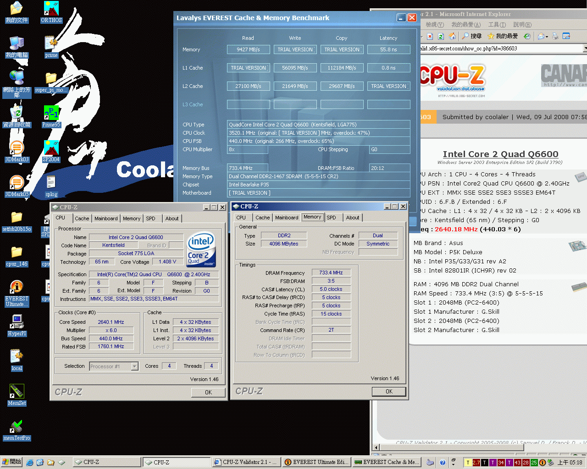Expand the Mail button dropdown arrow in IE
Image resolution: width=587 pixels, height=469 pixels.
pos(547,37)
